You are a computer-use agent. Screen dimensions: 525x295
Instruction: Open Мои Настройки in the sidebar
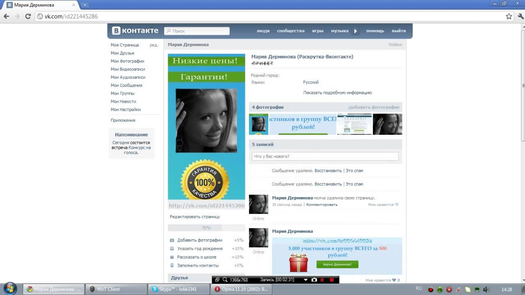tap(126, 109)
